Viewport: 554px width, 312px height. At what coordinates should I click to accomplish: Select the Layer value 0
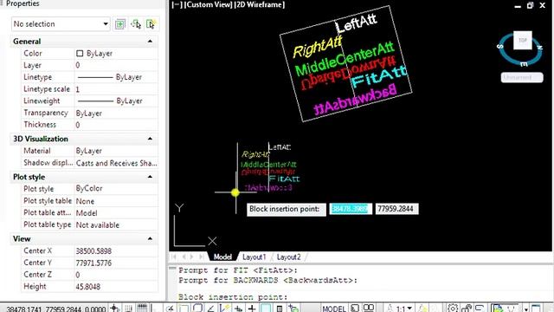(116, 65)
